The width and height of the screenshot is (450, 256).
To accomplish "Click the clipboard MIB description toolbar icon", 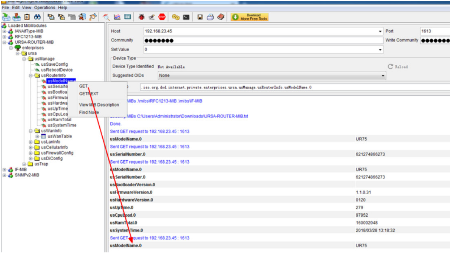I will (27, 17).
